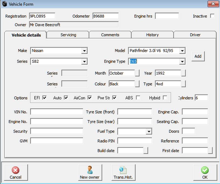Open the Colour picker button

(x=137, y=84)
